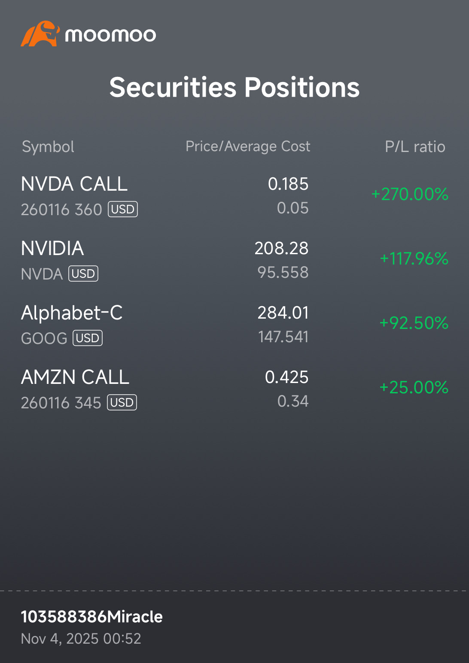Open the 103588386Miracle user profile

point(92,617)
